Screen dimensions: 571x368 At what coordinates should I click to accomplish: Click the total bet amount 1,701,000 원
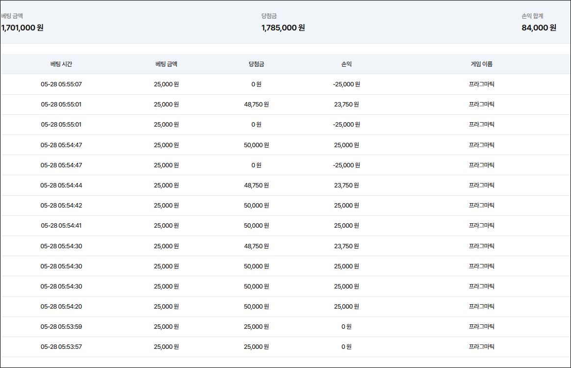pyautogui.click(x=22, y=27)
